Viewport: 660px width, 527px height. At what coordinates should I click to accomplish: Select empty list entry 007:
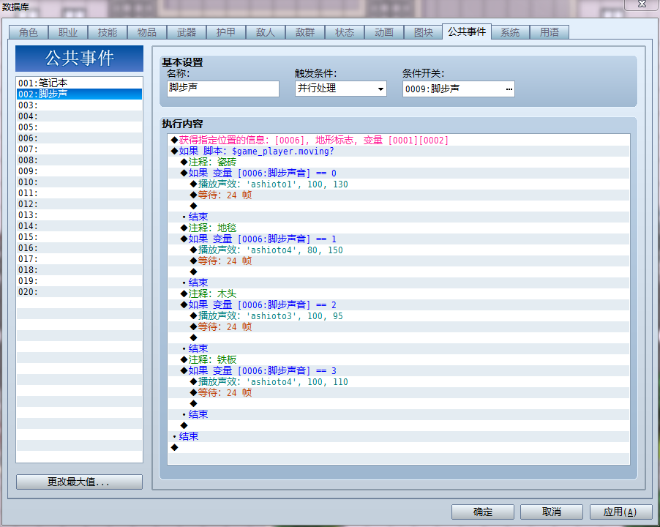(x=79, y=149)
